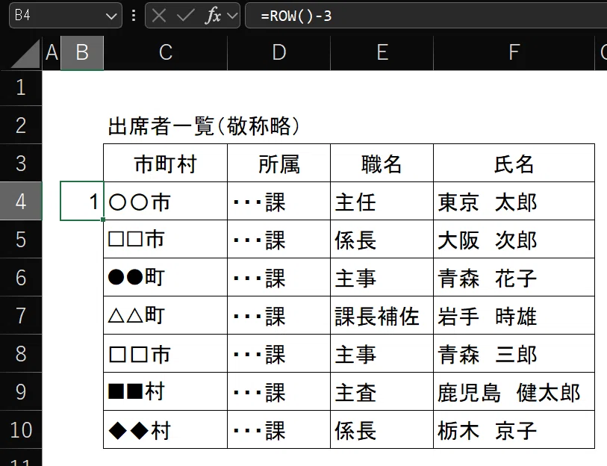Open the Insert Function fx button
The image size is (607, 466).
[213, 16]
